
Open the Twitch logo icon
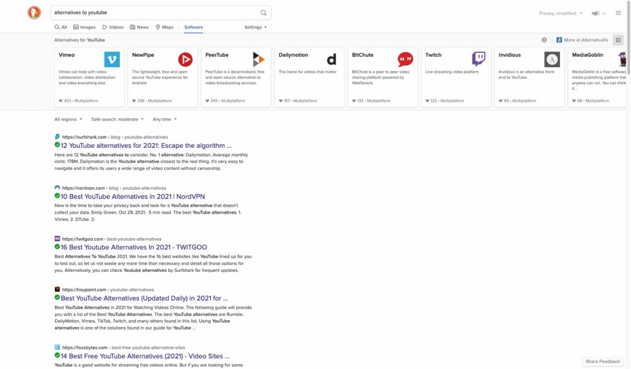tap(479, 59)
